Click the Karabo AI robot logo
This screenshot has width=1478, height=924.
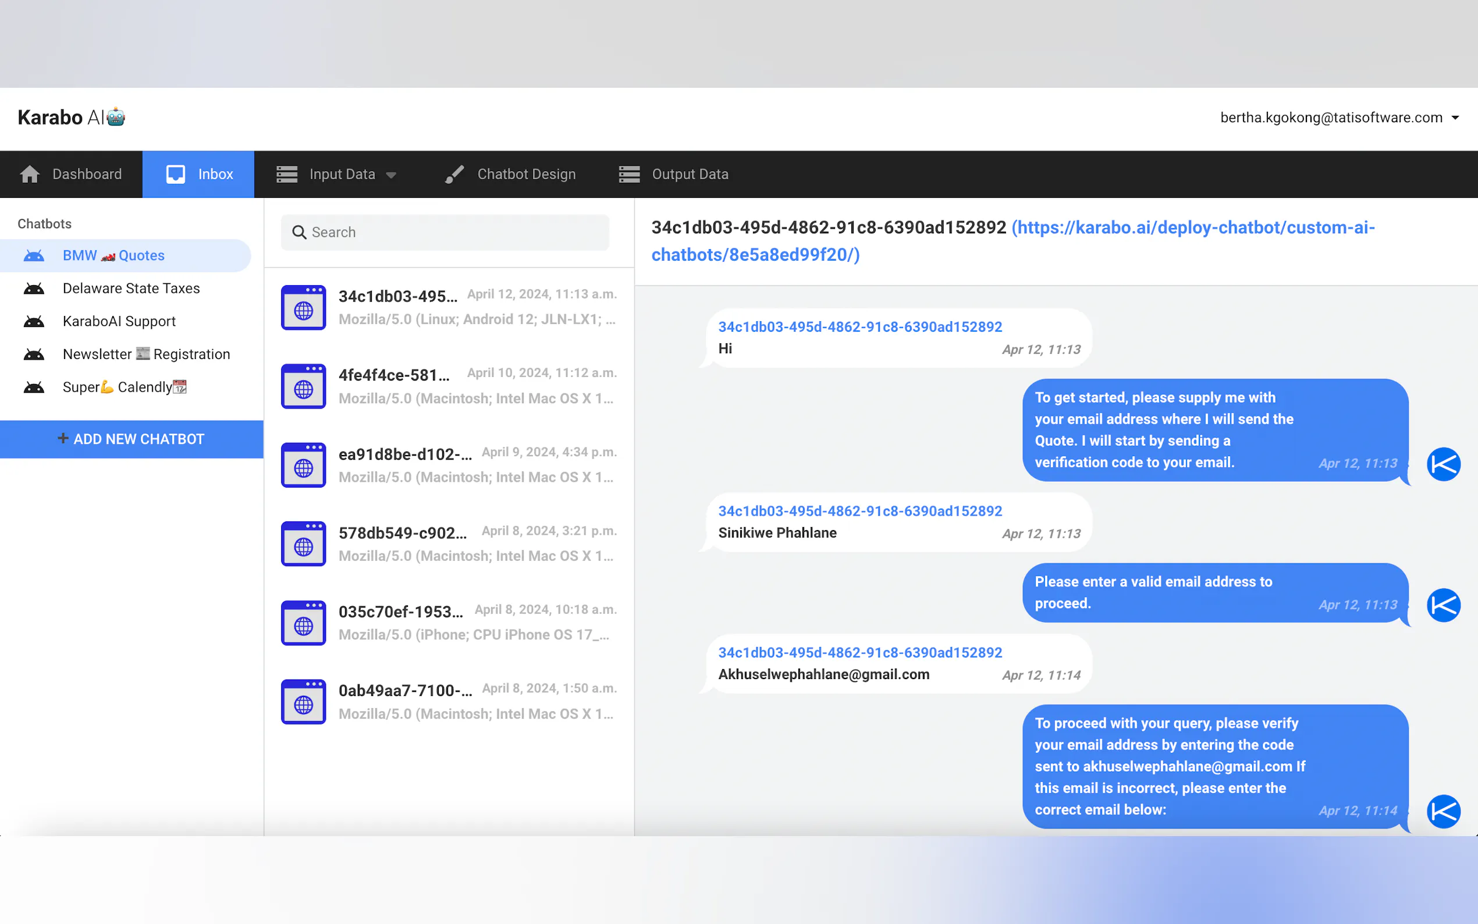[x=115, y=117]
